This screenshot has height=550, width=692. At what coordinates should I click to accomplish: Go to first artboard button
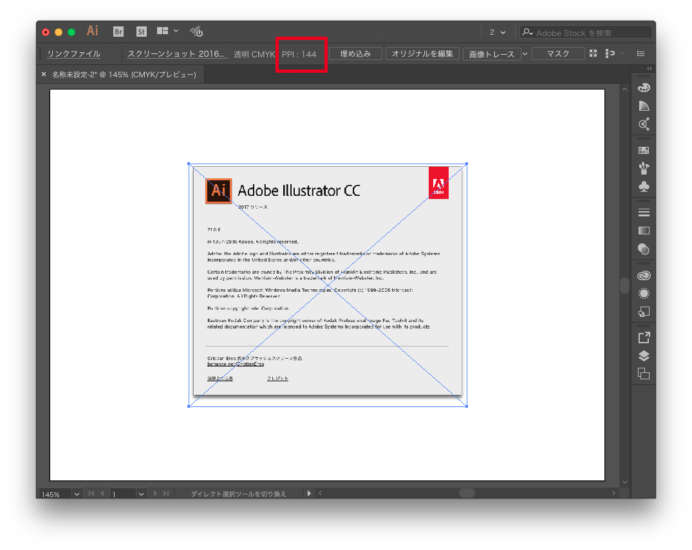coord(91,493)
